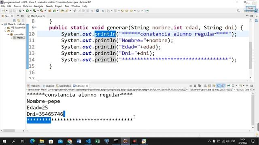
Task: Open Excel from the taskbar
Action: tap(98, 141)
